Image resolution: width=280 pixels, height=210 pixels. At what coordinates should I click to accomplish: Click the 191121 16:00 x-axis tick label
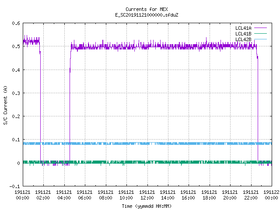188,195
